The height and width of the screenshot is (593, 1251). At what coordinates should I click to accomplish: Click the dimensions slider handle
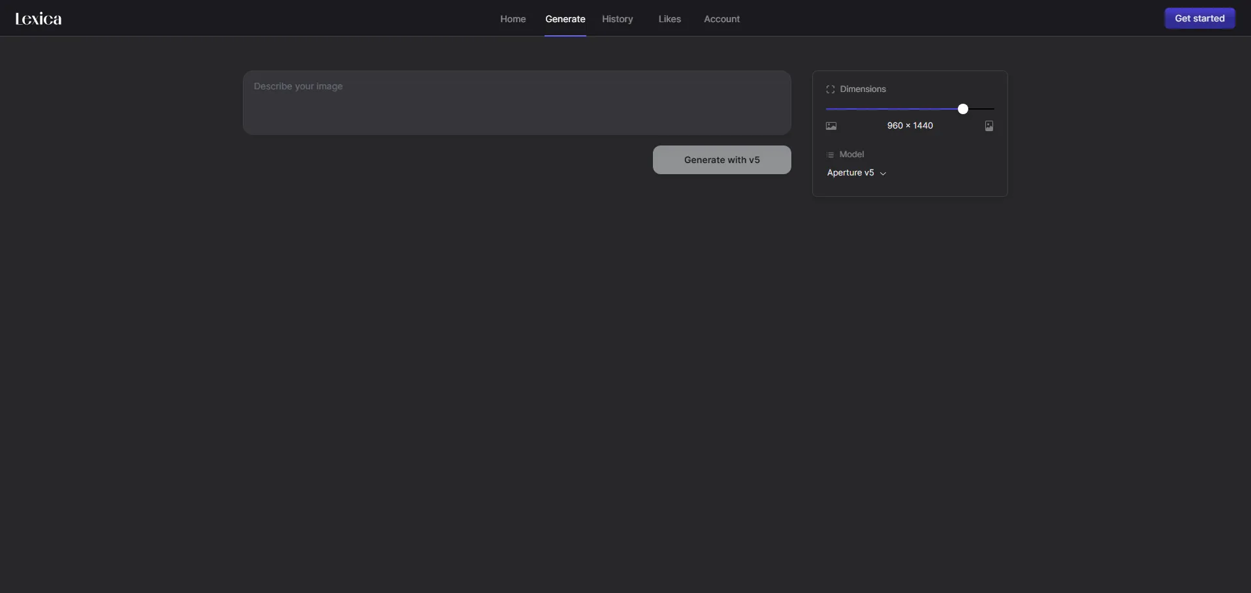pos(963,109)
